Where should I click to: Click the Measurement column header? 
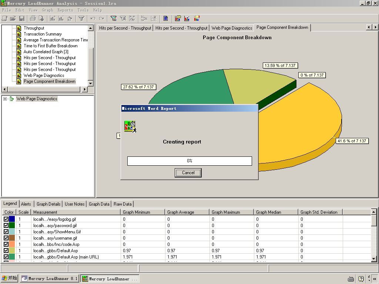click(76, 212)
